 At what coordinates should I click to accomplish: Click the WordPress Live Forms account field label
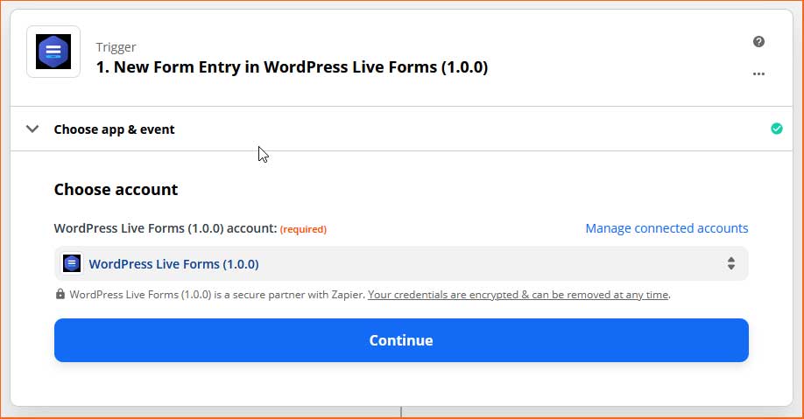(x=166, y=228)
